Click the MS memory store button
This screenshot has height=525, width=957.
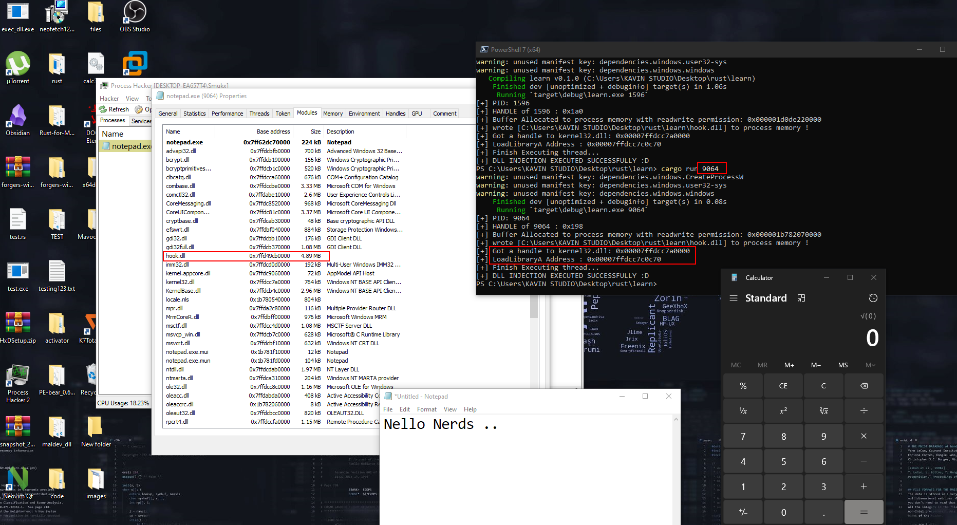[843, 365]
